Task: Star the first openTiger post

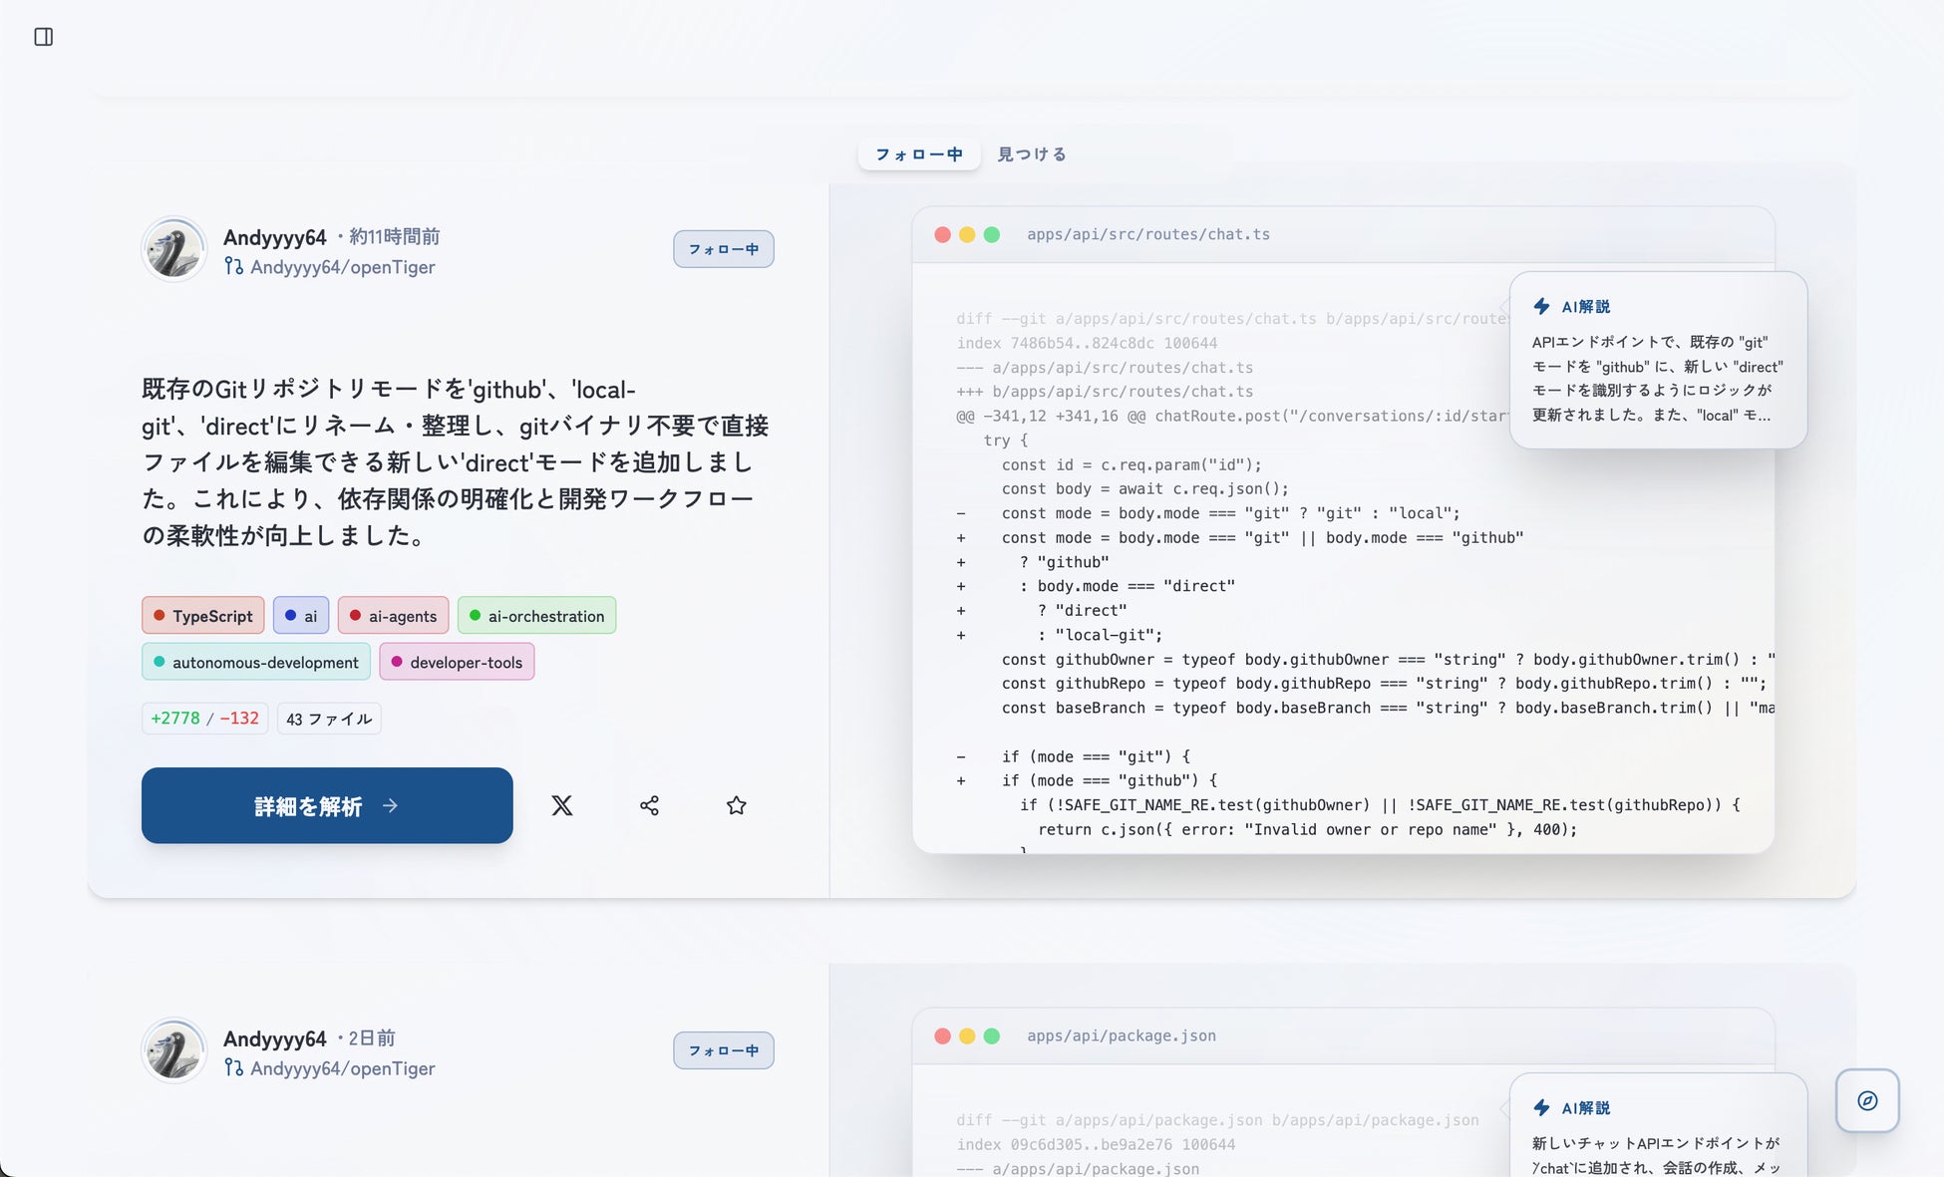Action: coord(736,805)
